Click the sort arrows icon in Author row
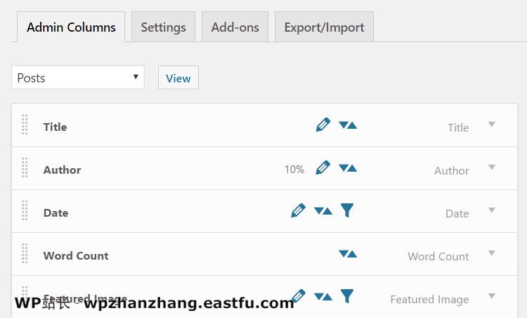Screen dimensions: 527x318 [x=347, y=168]
